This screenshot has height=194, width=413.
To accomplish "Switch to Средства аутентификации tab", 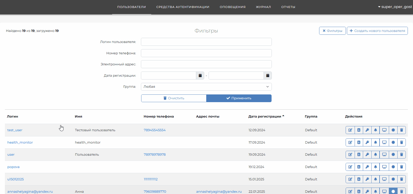I will click(x=183, y=7).
